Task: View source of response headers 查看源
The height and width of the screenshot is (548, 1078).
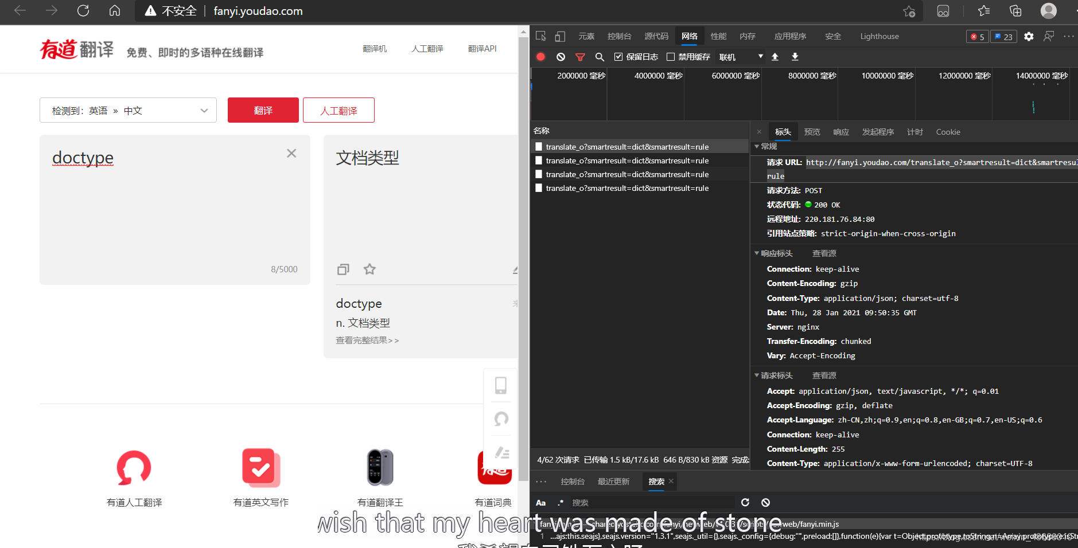Action: [x=824, y=253]
